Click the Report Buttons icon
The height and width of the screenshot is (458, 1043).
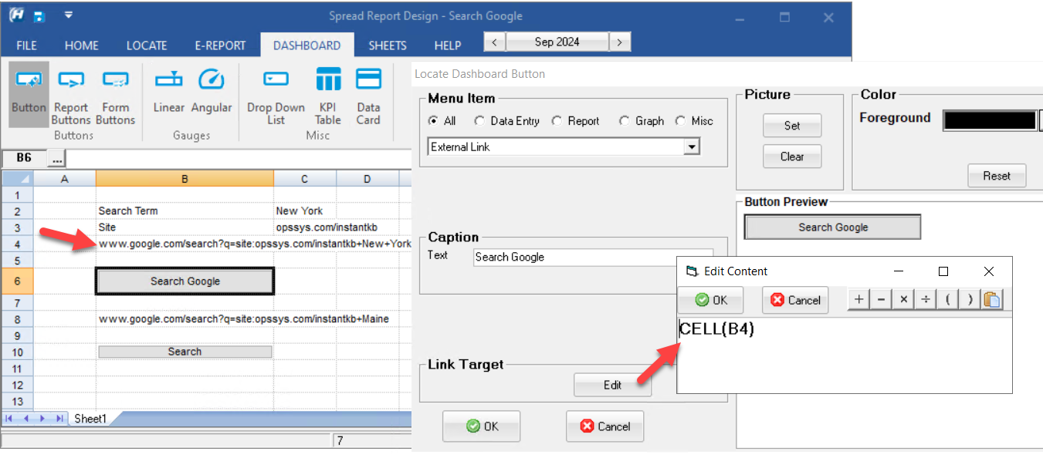pyautogui.click(x=71, y=92)
